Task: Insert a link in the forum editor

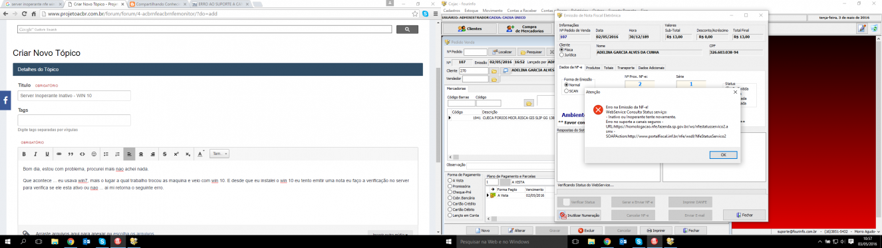Action: click(x=59, y=154)
